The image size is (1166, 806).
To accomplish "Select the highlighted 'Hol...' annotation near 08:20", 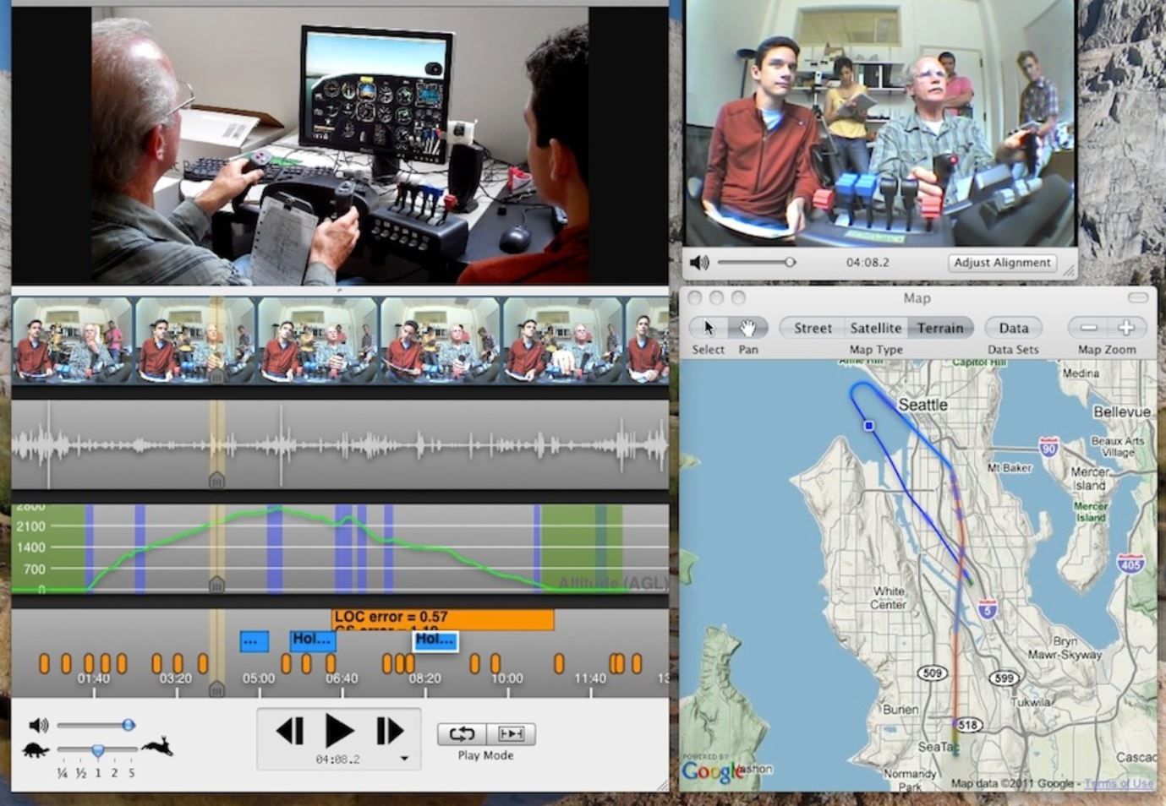I will tap(435, 640).
